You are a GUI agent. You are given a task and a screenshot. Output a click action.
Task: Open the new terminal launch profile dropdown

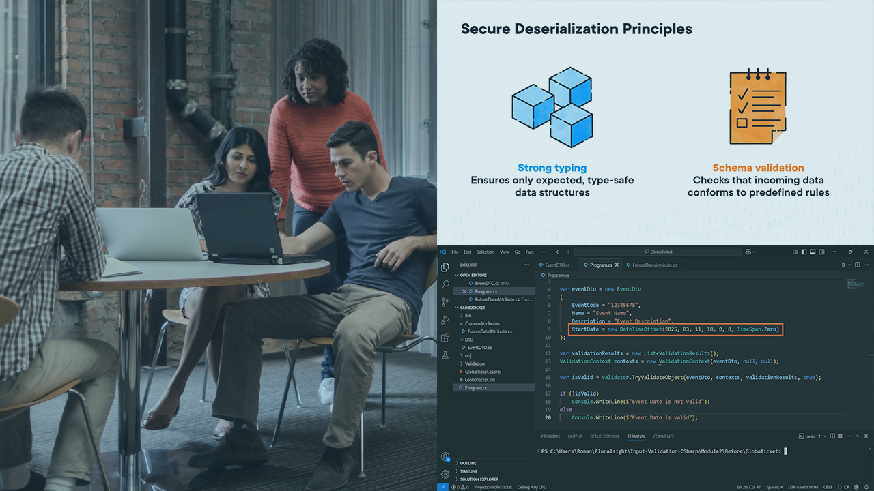tap(826, 436)
